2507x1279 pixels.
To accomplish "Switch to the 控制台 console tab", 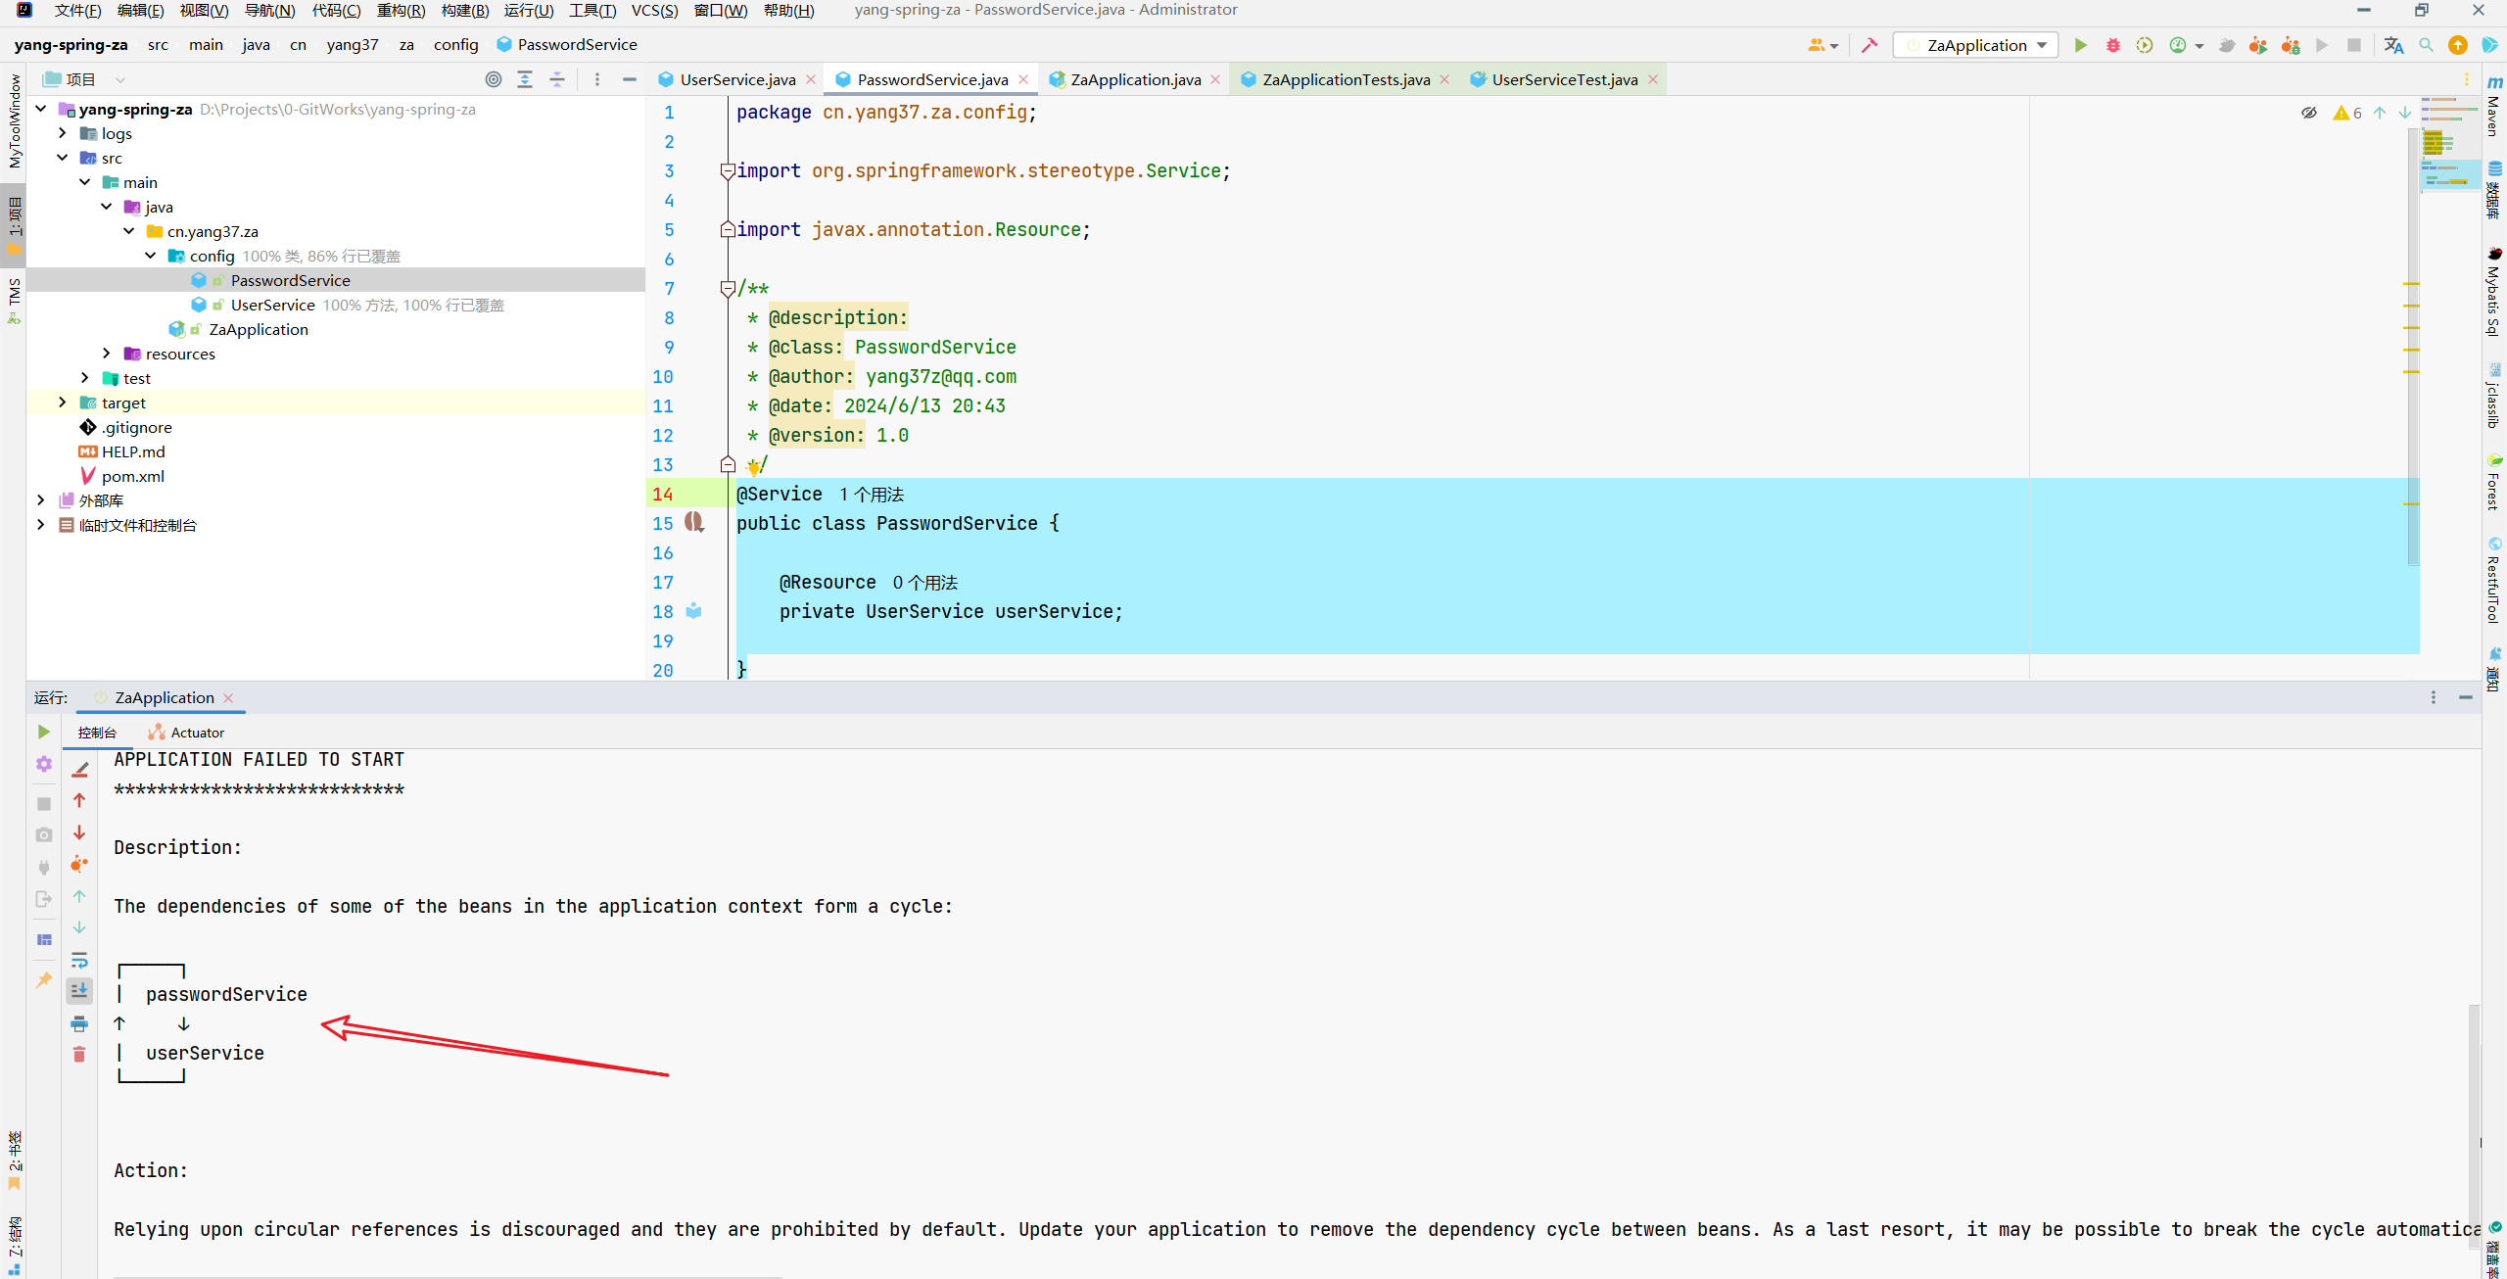I will [97, 733].
